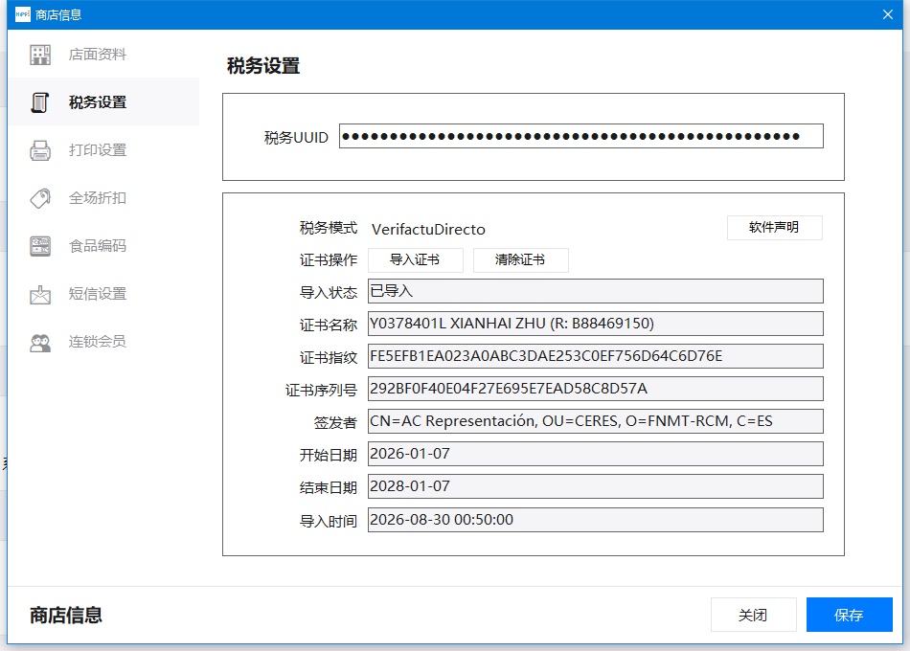Open 短信设置 section
The height and width of the screenshot is (651, 910).
[x=103, y=294]
